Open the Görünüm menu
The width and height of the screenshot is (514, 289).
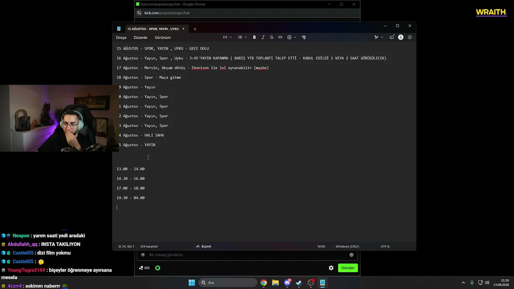click(163, 37)
